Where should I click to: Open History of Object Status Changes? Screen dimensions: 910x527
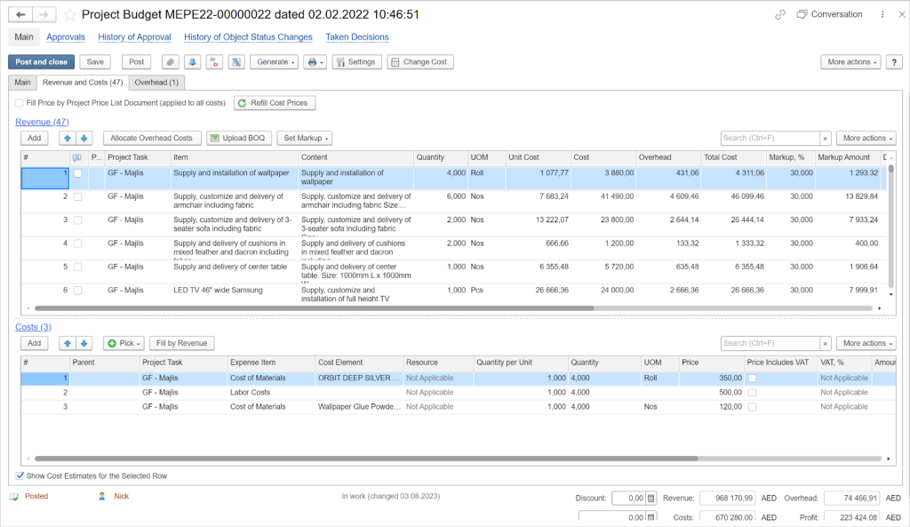[x=248, y=37]
